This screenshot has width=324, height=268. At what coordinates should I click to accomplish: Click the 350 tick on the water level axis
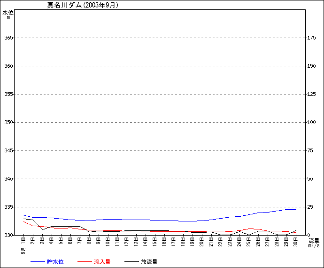9,122
